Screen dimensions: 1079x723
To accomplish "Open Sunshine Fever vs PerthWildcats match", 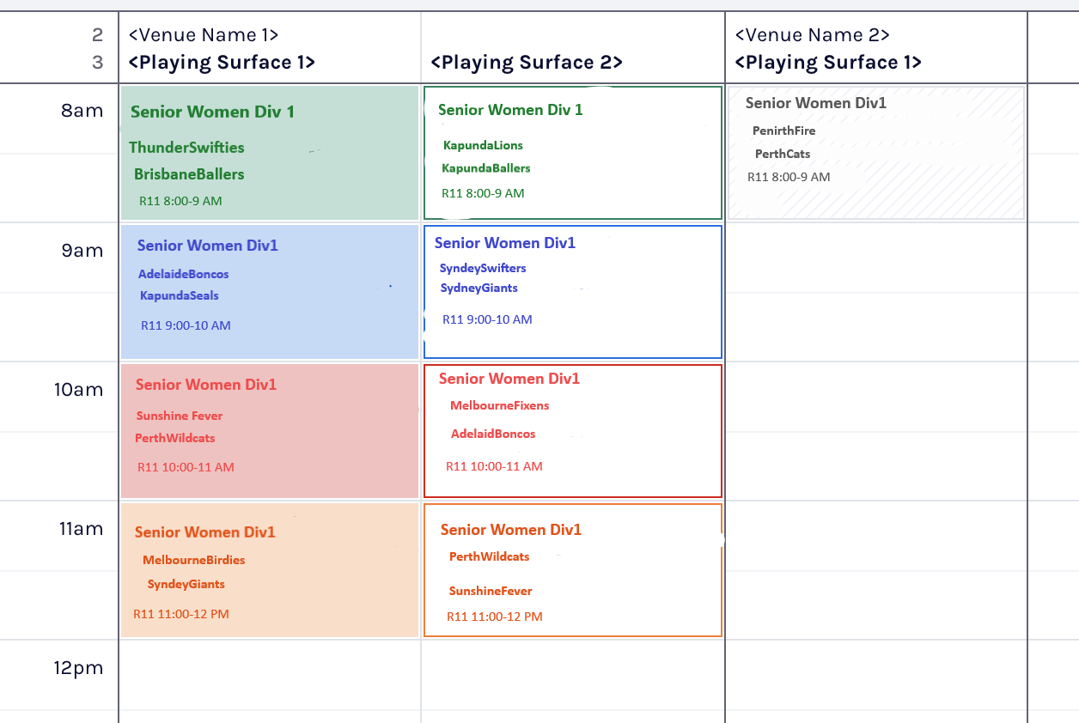I will 270,431.
